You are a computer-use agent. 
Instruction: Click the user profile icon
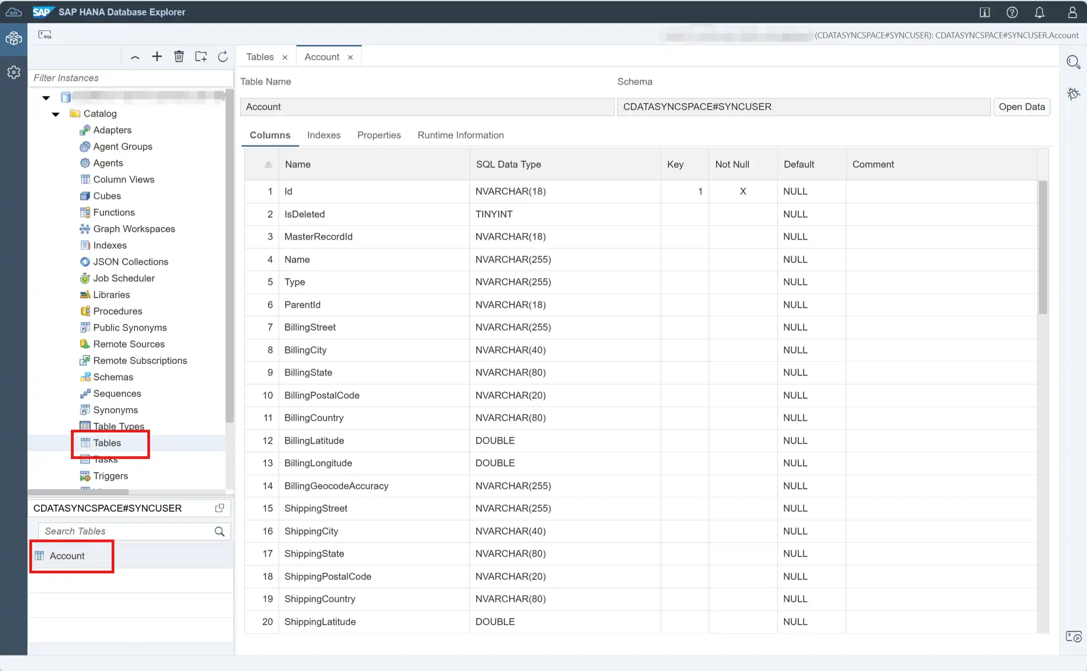1072,12
